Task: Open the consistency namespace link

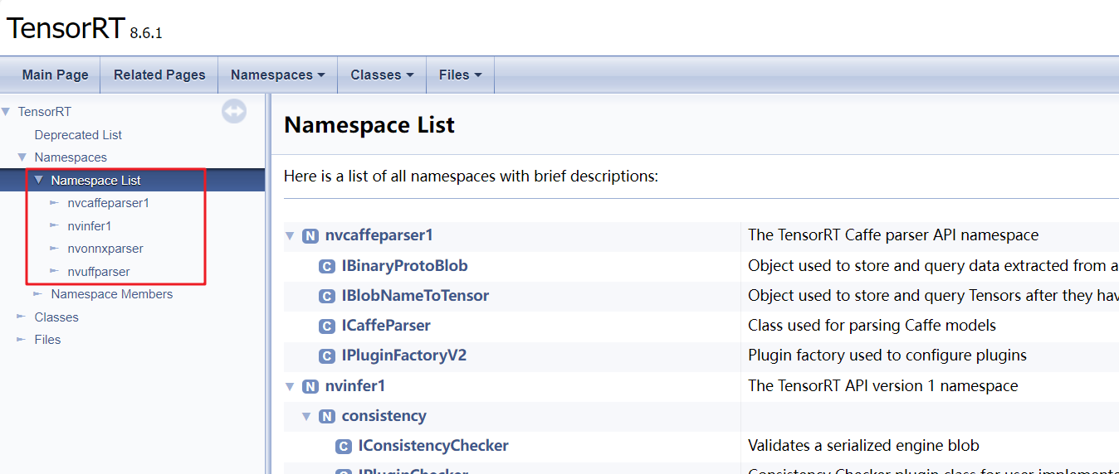Action: 384,416
